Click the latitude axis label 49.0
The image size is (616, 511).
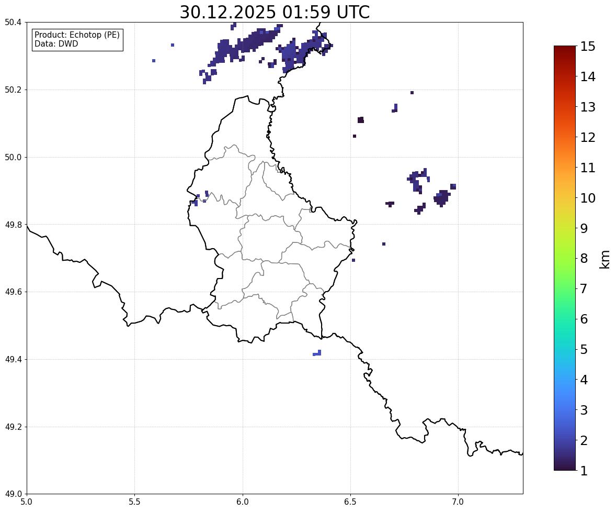[13, 494]
